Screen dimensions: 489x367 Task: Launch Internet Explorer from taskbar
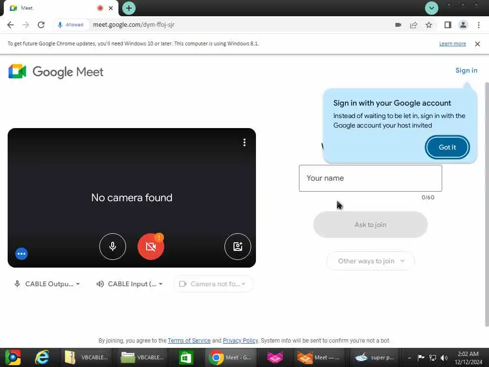point(42,357)
